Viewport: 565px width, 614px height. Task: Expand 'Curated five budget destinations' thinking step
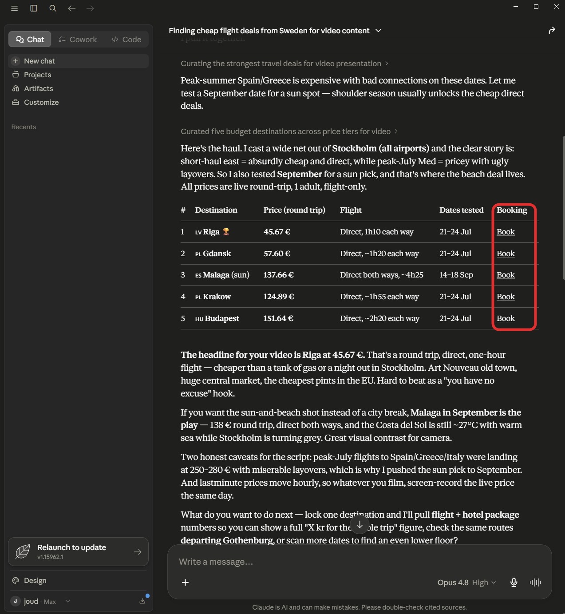point(289,131)
